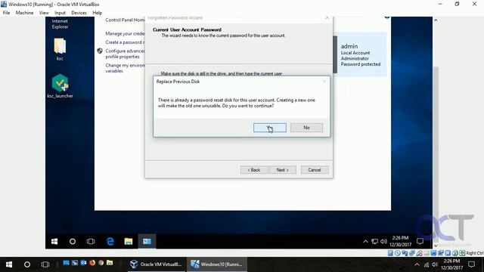Screen dimensions: 484x272
Task: Open the Devices menu
Action: [79, 13]
